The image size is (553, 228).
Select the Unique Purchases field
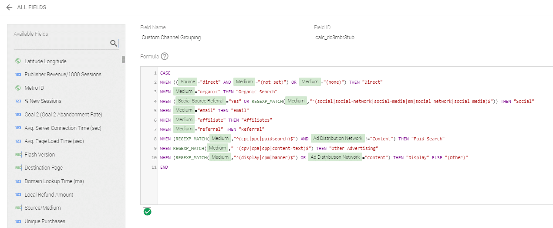[x=45, y=221]
